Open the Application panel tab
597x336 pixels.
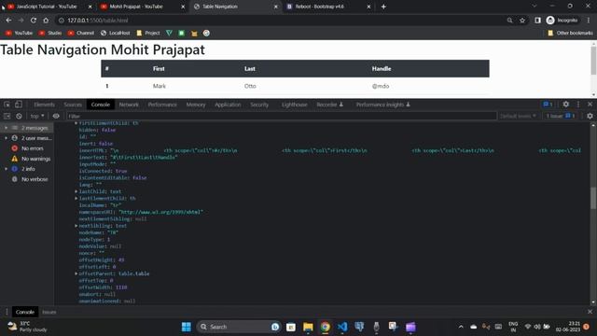coord(228,105)
